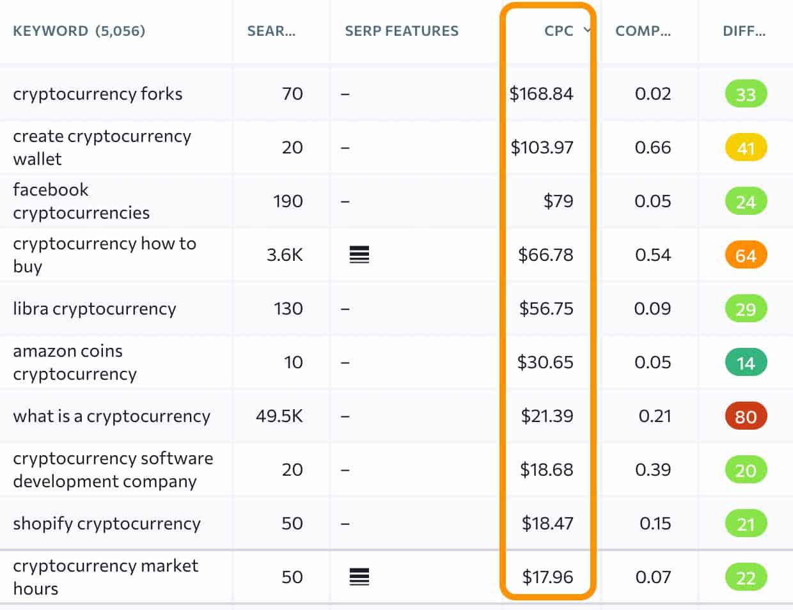
Task: Click the SERP features icon for 'cryptocurrency how to buy'
Action: pyautogui.click(x=358, y=254)
